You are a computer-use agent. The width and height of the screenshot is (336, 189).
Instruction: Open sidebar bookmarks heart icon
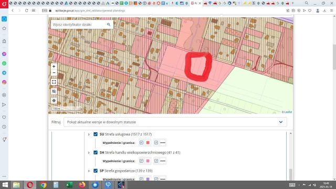[x=4, y=117]
